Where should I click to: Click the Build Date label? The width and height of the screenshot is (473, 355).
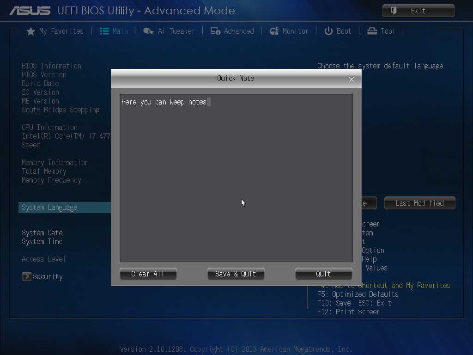41,83
